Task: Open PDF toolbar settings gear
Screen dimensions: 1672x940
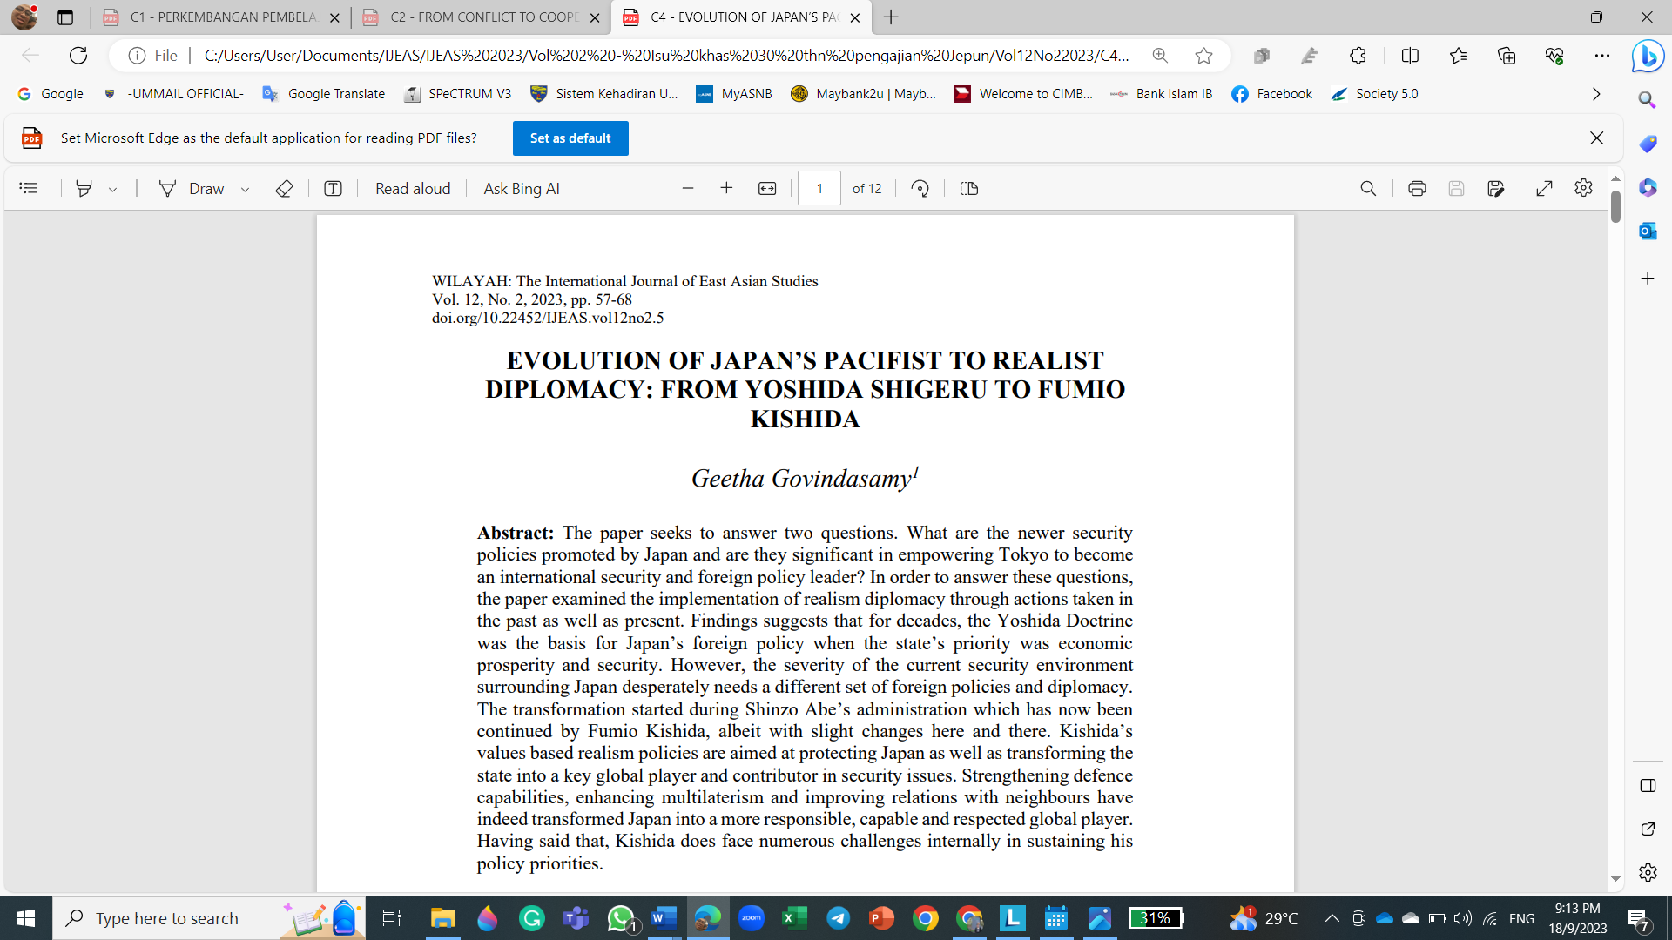Action: (x=1583, y=188)
